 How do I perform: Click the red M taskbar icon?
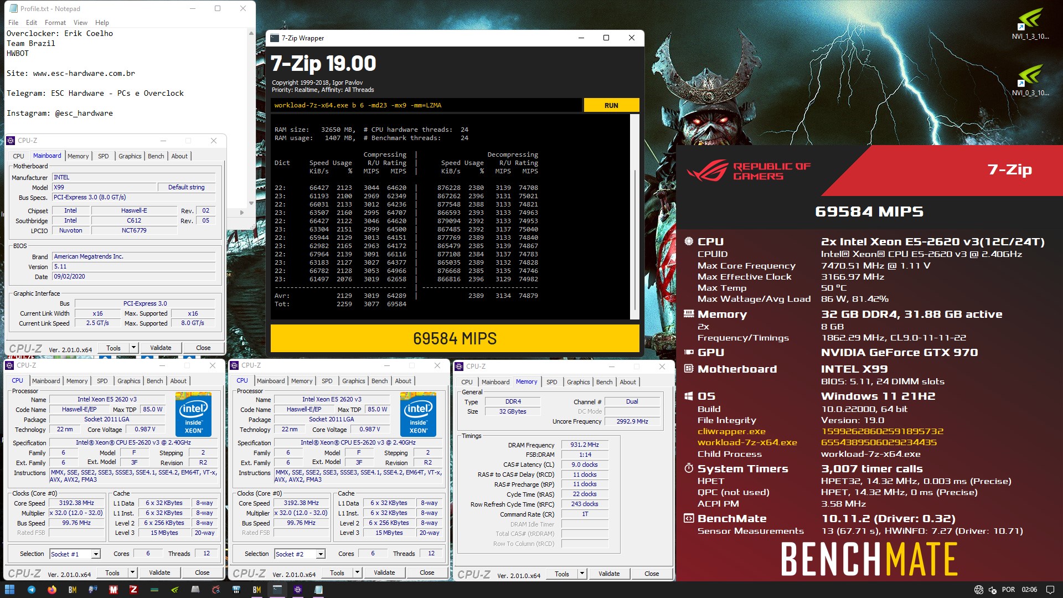(x=113, y=590)
